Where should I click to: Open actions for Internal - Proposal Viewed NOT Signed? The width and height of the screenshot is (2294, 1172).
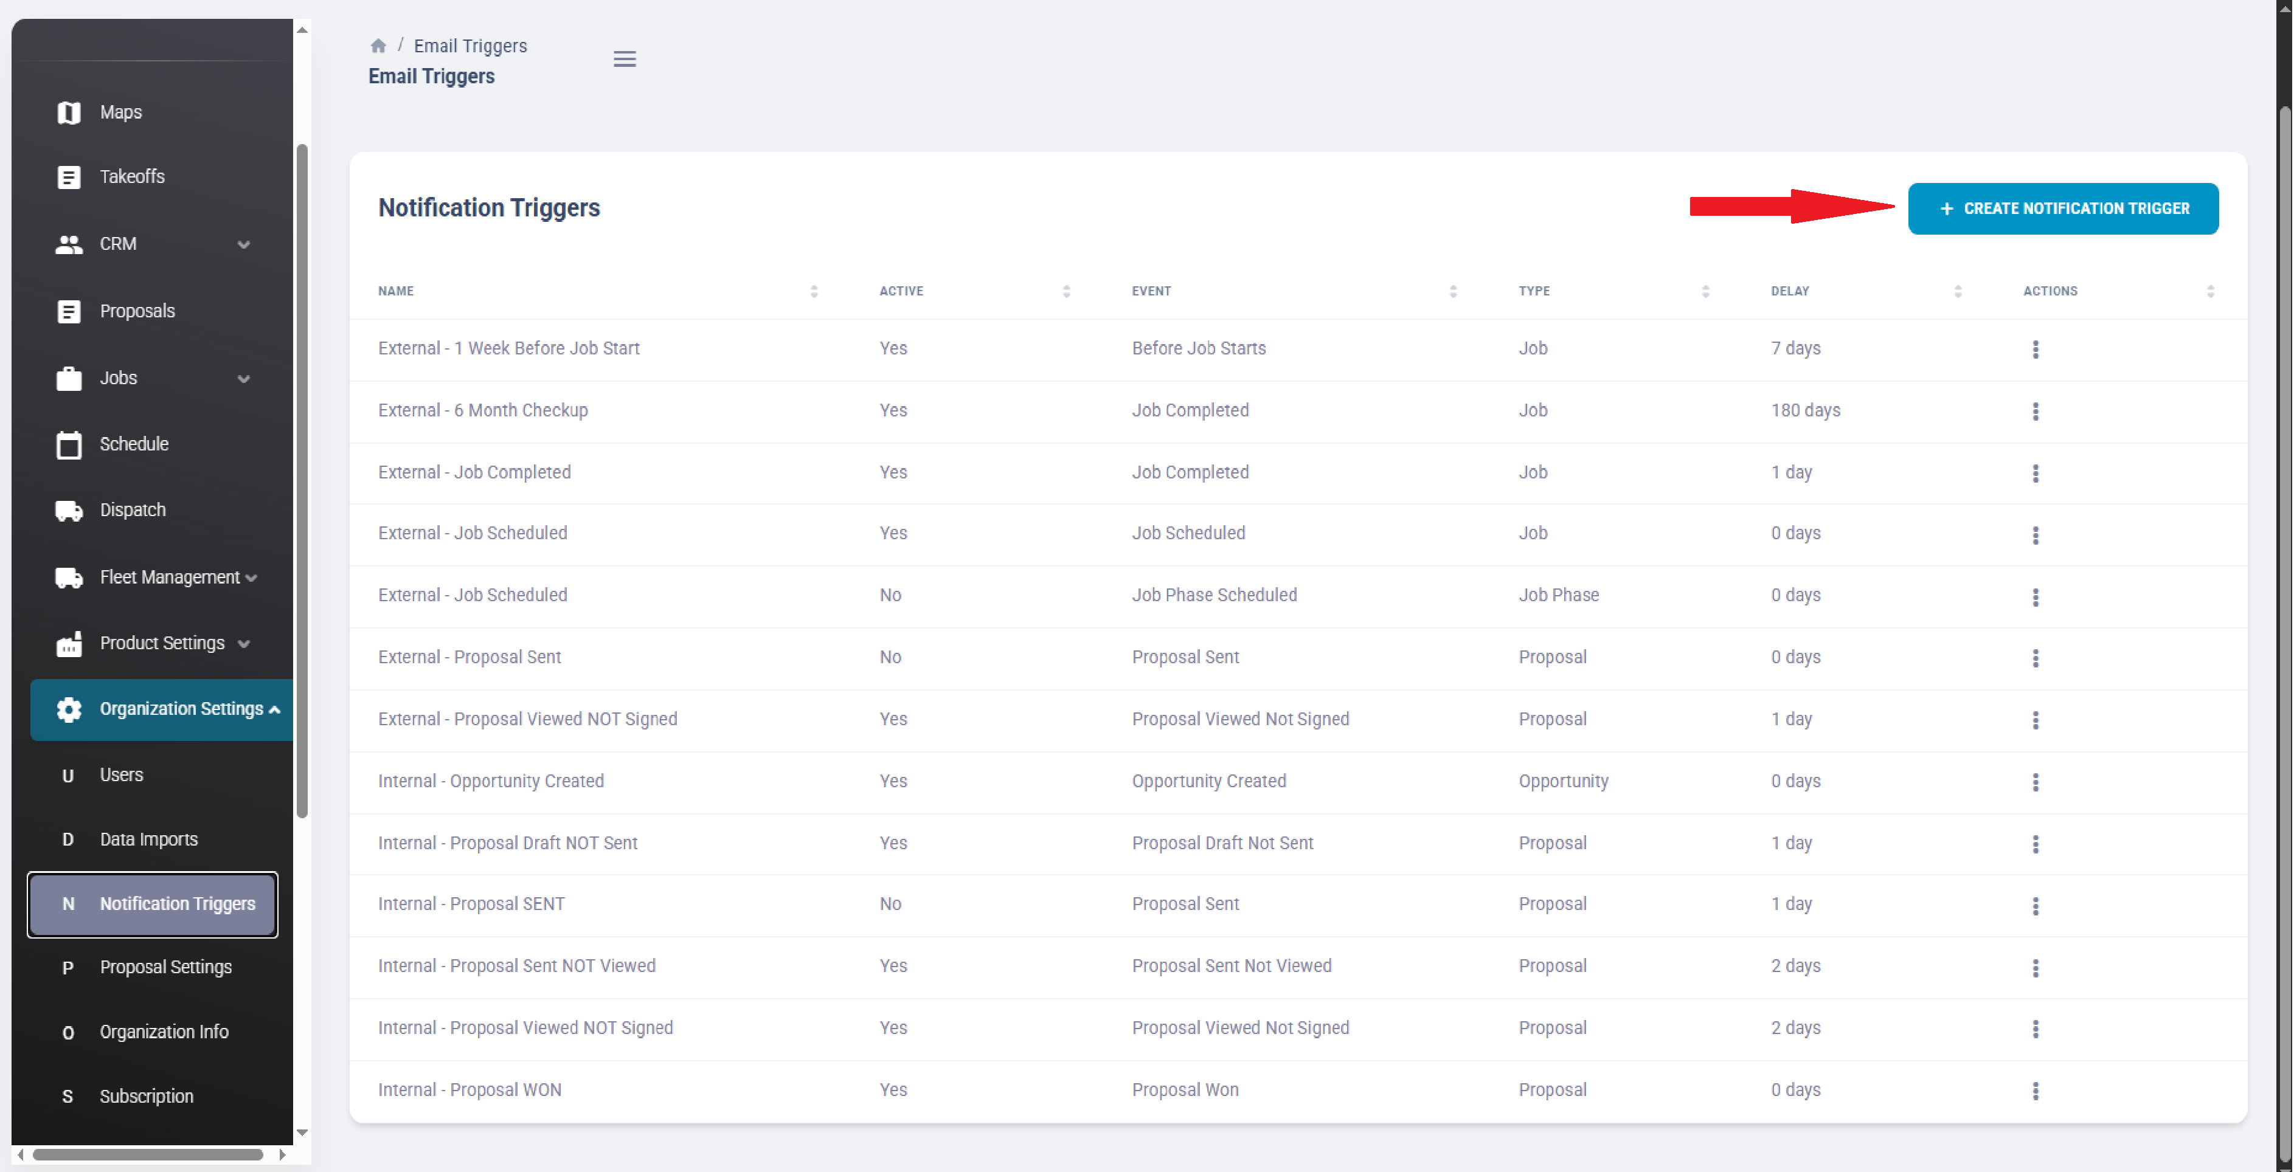[x=2035, y=1029]
